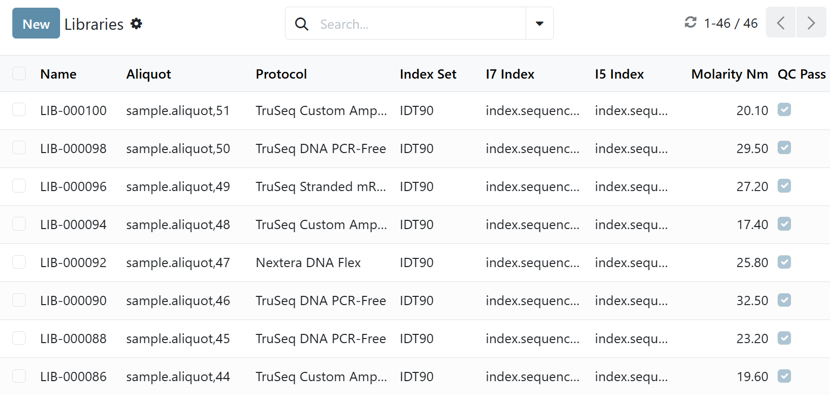The height and width of the screenshot is (395, 830).
Task: Open record LIB-000090
Action: [x=73, y=300]
